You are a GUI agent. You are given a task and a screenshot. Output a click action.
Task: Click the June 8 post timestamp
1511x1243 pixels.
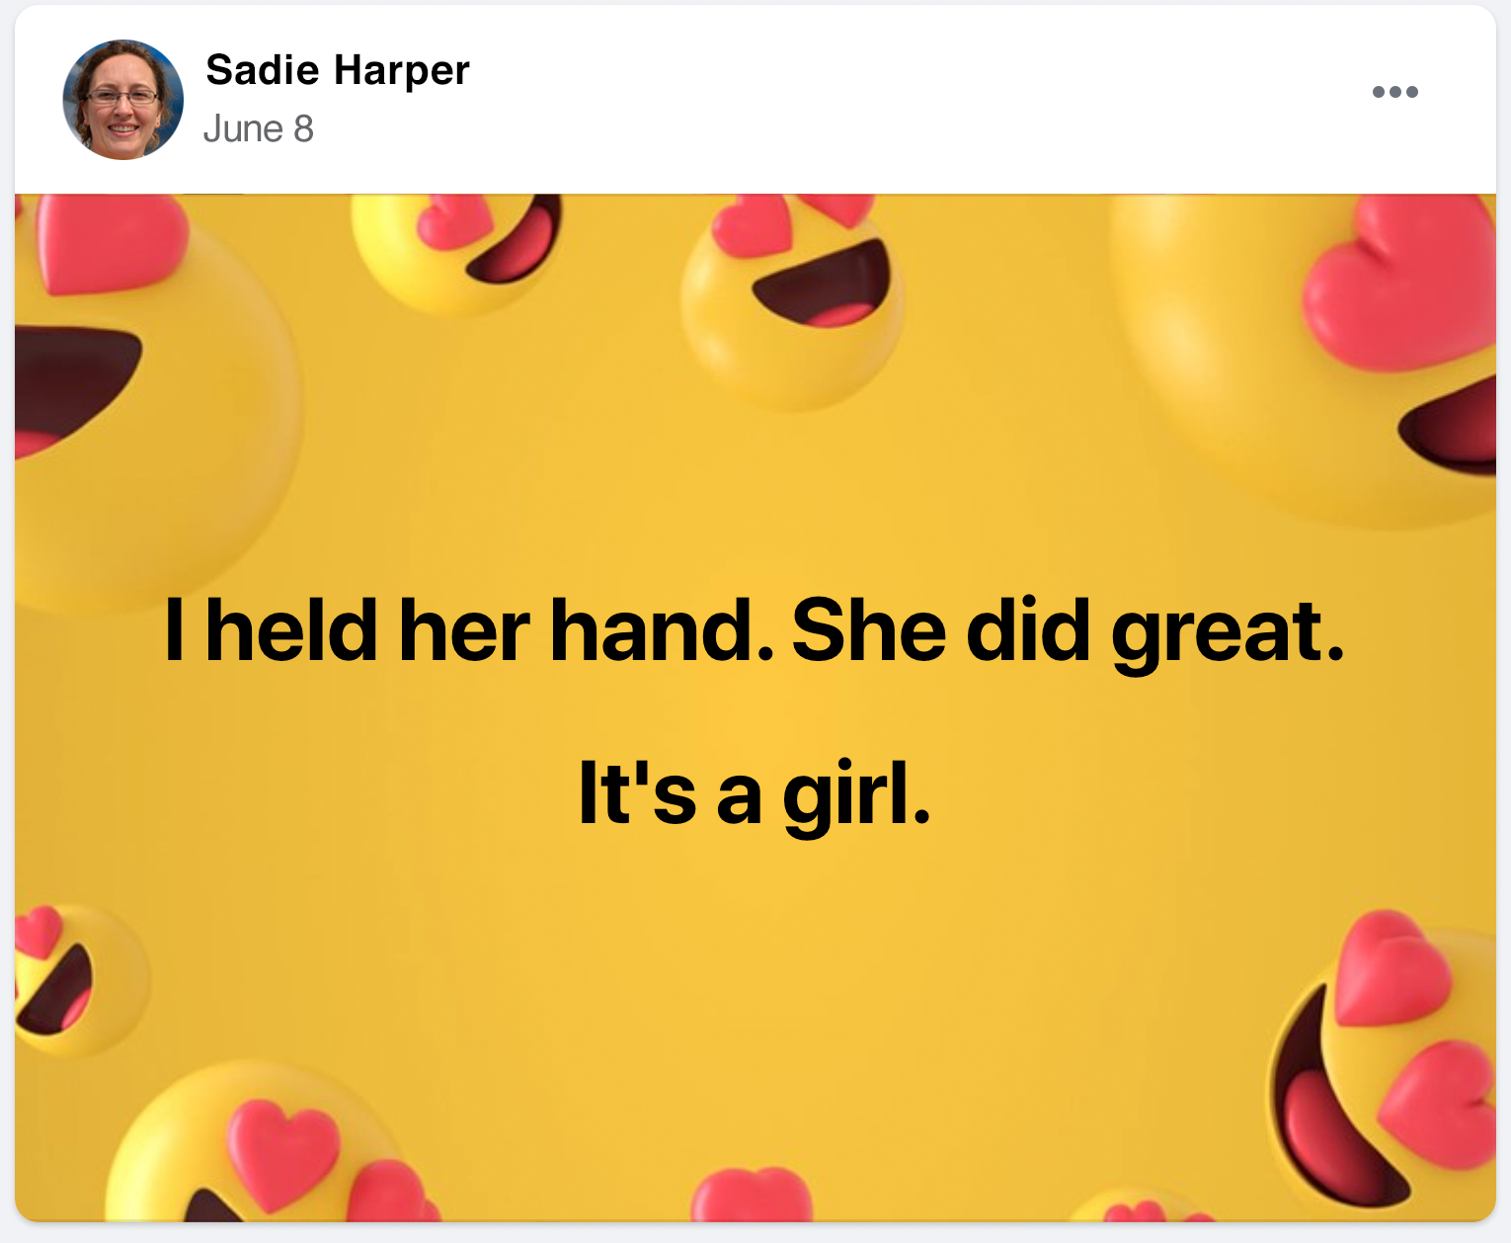click(258, 129)
